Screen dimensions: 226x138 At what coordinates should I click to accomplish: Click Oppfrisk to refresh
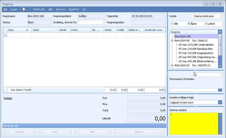pos(74,9)
